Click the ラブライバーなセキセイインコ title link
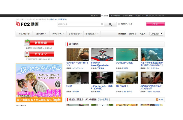This screenshot has width=183, height=120. click(77, 64)
